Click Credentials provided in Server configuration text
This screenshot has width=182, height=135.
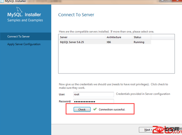(x=143, y=94)
